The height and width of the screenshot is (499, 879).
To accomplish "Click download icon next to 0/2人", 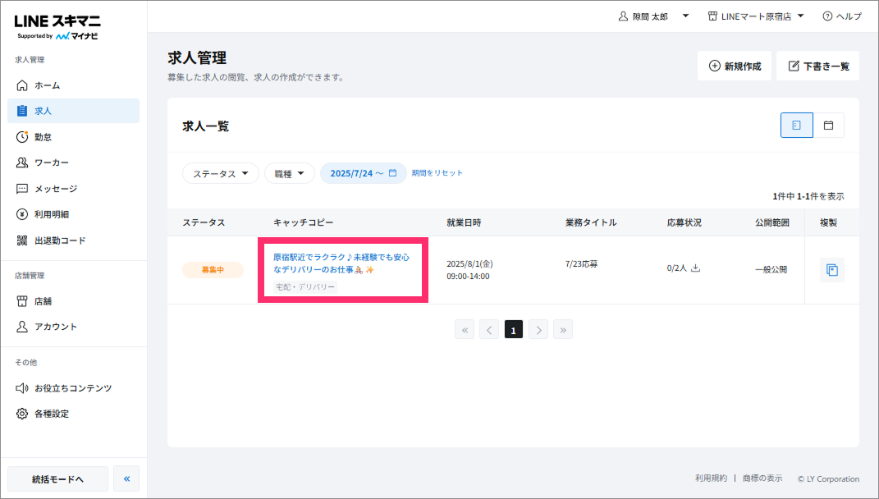I will (x=695, y=268).
